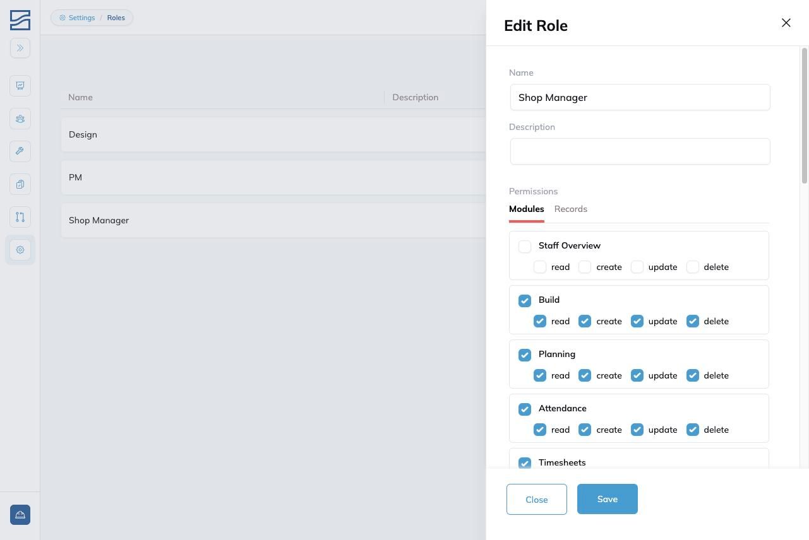Uncheck the Build delete permission

(x=693, y=321)
